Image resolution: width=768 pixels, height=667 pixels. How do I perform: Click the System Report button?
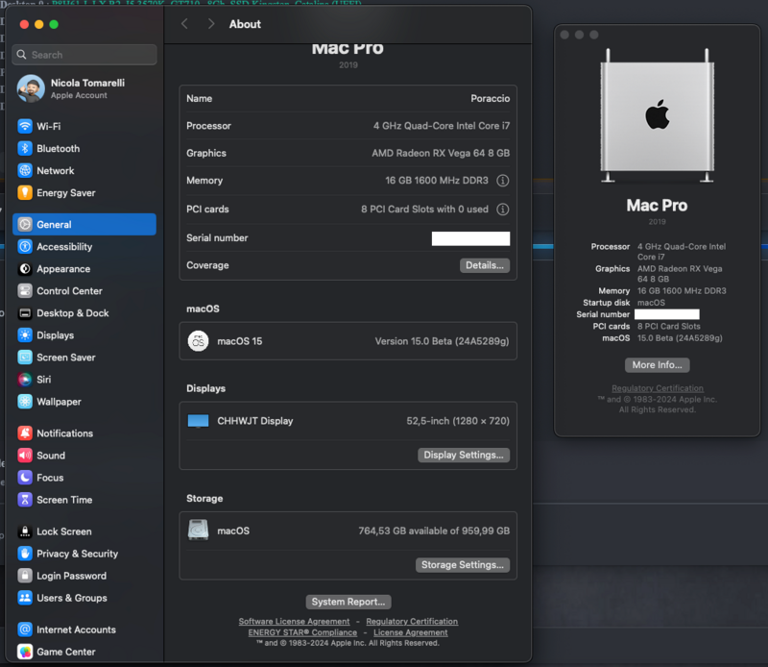[x=348, y=602]
